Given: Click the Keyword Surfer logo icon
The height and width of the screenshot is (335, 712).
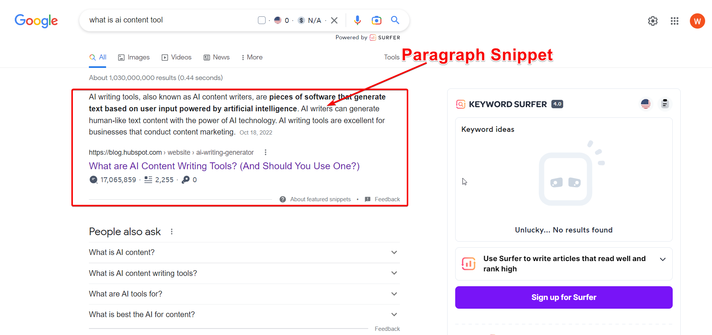Looking at the screenshot, I should [x=461, y=104].
